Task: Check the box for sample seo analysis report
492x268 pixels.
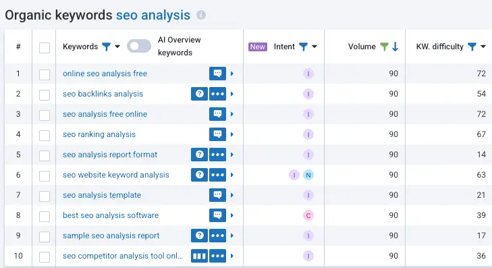Action: (x=45, y=237)
